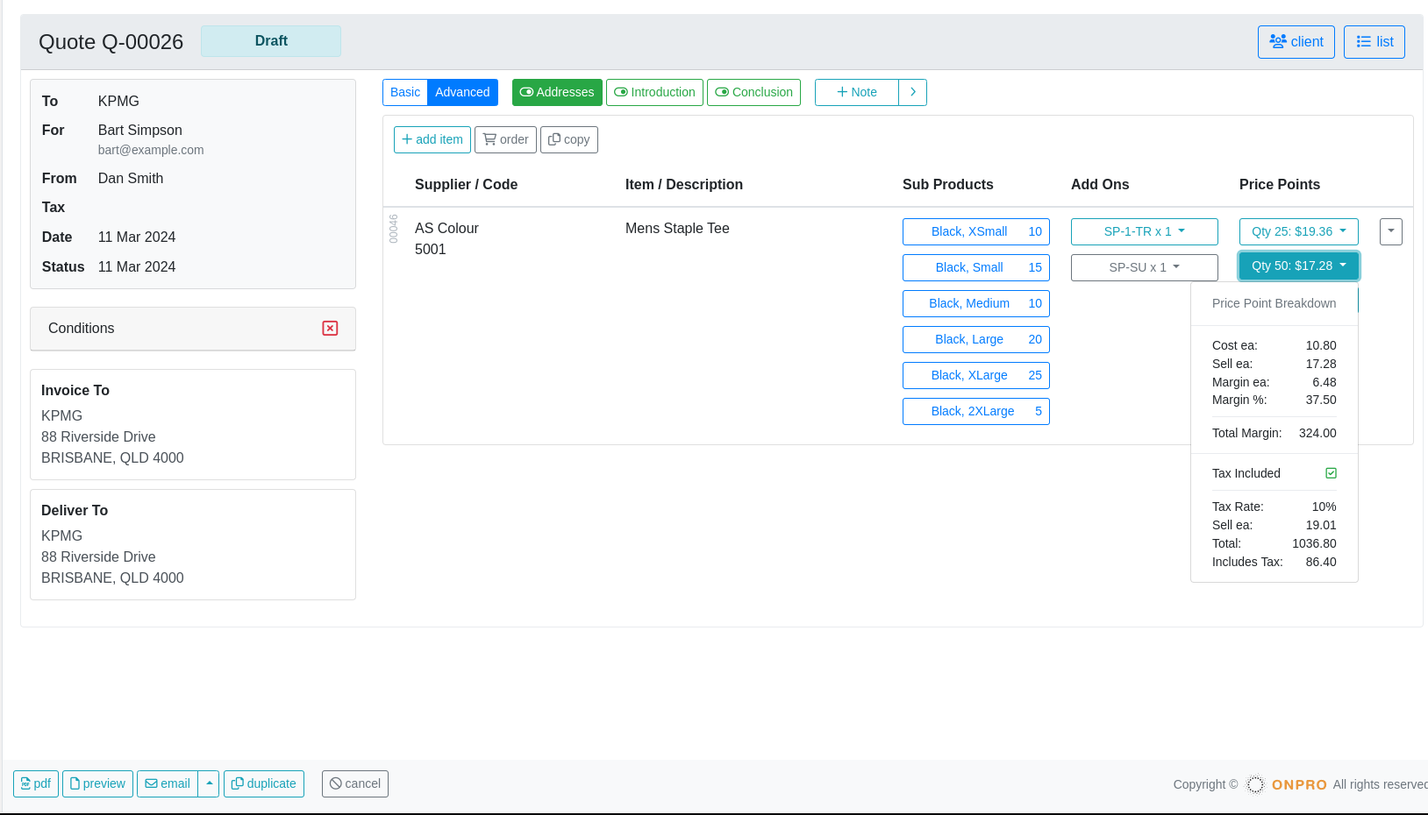Click the copy items button
The height and width of the screenshot is (815, 1428).
[569, 139]
